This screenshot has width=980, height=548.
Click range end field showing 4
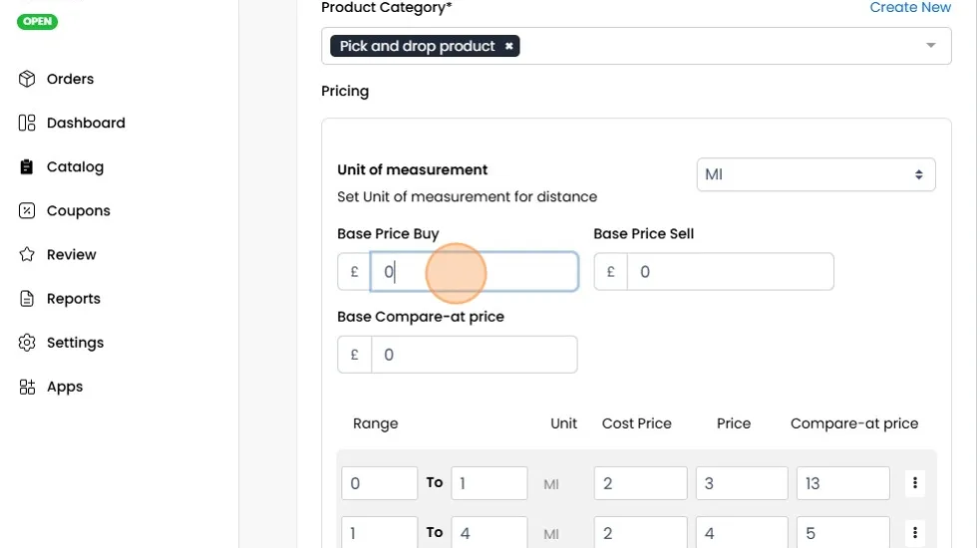click(x=490, y=532)
